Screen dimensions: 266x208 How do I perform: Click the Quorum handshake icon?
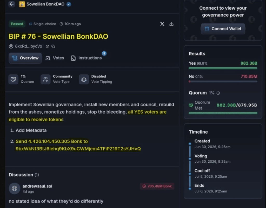14,79
